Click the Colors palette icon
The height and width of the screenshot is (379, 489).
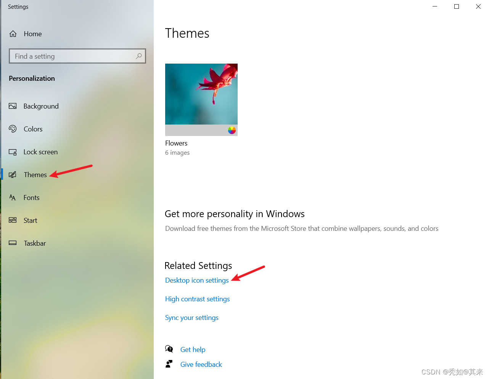pyautogui.click(x=13, y=129)
